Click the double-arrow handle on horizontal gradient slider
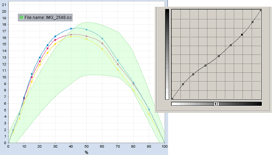272x155 pixels. pyautogui.click(x=217, y=104)
